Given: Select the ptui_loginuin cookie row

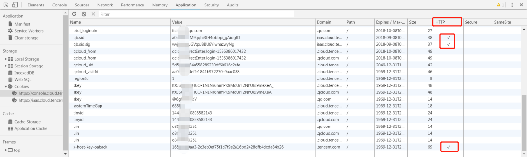Looking at the screenshot, I should point(295,30).
